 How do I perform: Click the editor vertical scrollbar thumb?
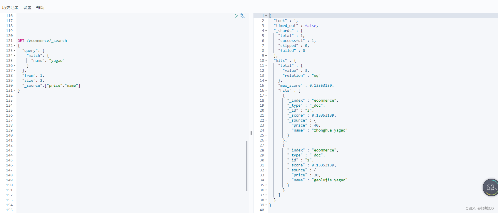(x=247, y=166)
